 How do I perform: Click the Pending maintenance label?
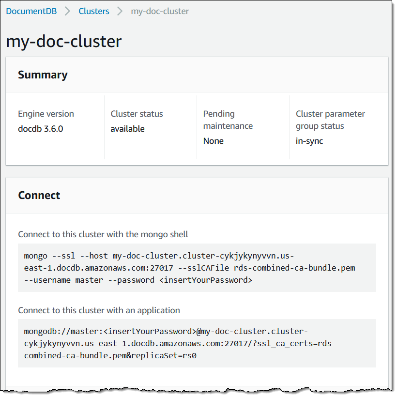(x=228, y=120)
